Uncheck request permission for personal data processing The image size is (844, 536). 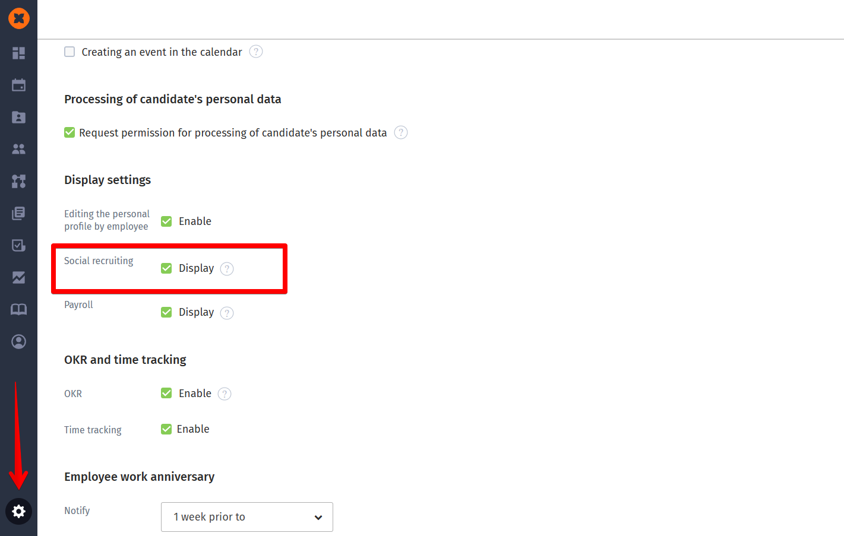click(x=69, y=132)
